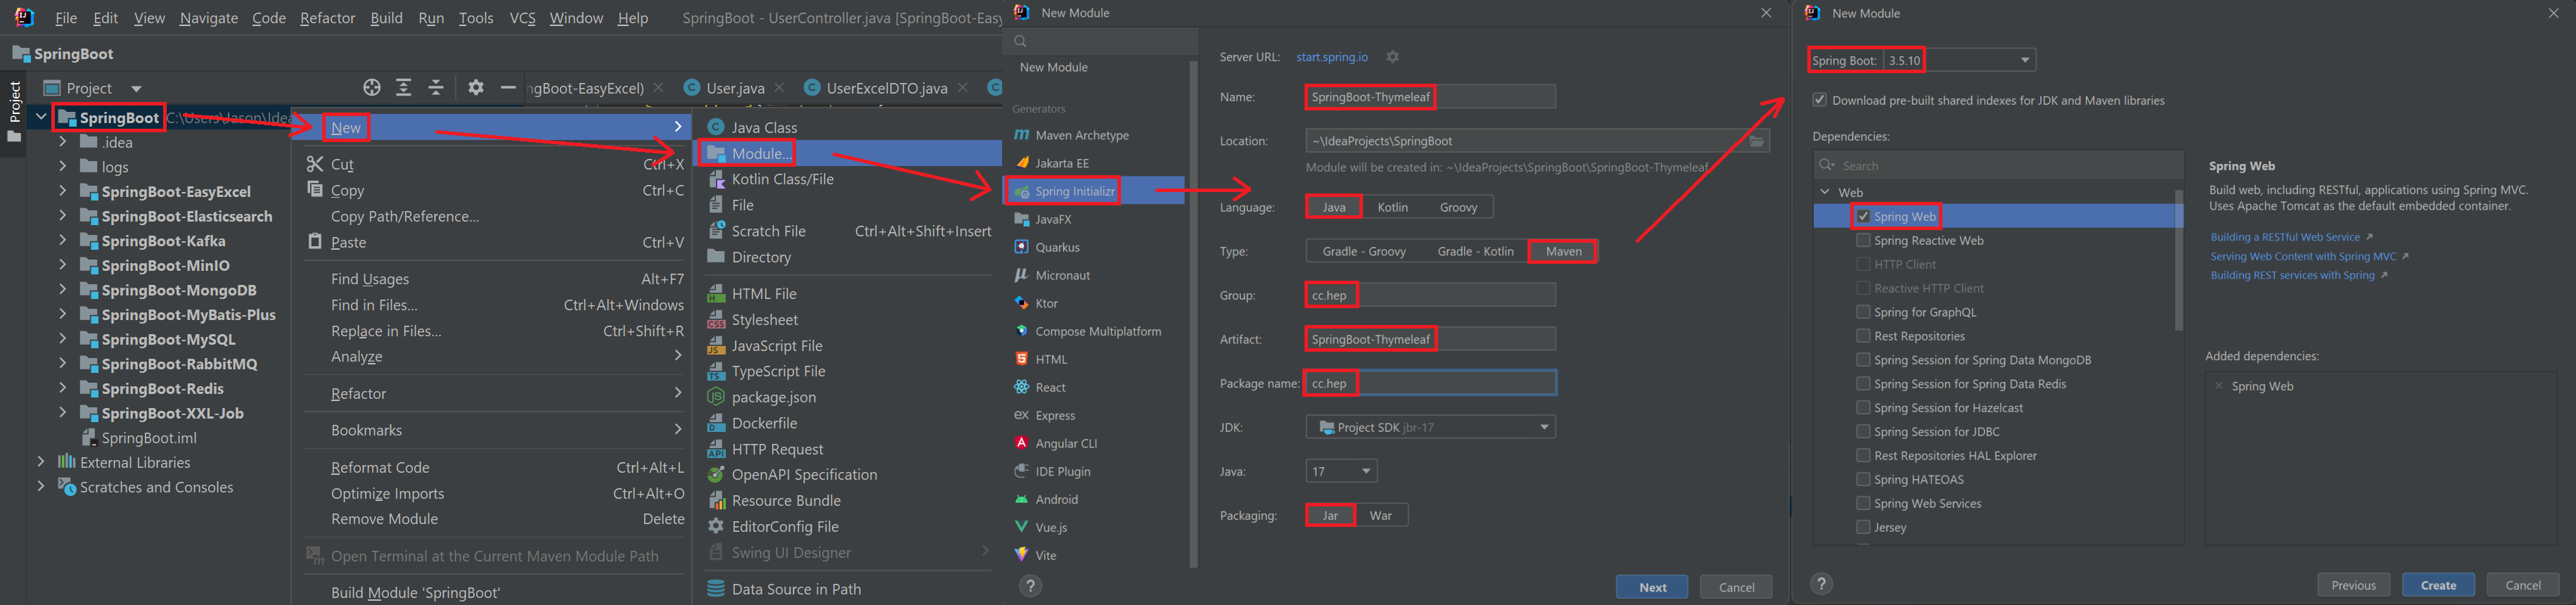The height and width of the screenshot is (605, 2576).
Task: Open the Refactor menu in menu bar
Action: click(327, 18)
